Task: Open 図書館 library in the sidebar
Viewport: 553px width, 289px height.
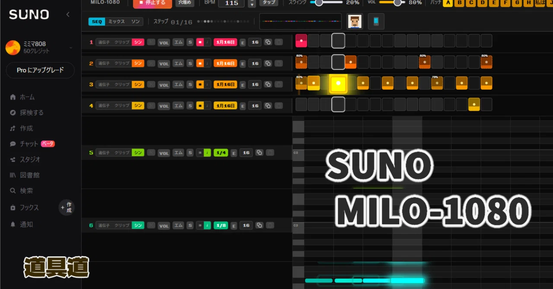Action: pos(24,175)
